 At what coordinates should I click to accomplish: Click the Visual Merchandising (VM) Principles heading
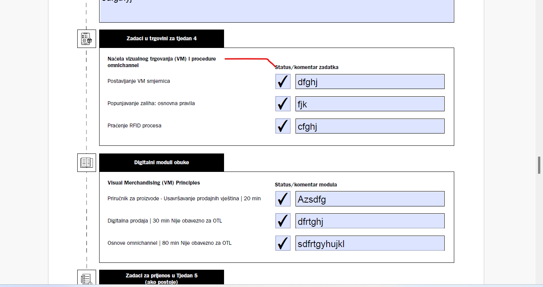click(x=154, y=183)
